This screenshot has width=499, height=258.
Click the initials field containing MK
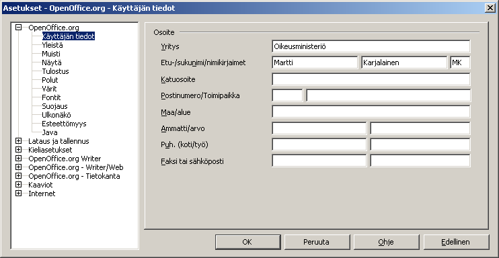click(x=460, y=62)
